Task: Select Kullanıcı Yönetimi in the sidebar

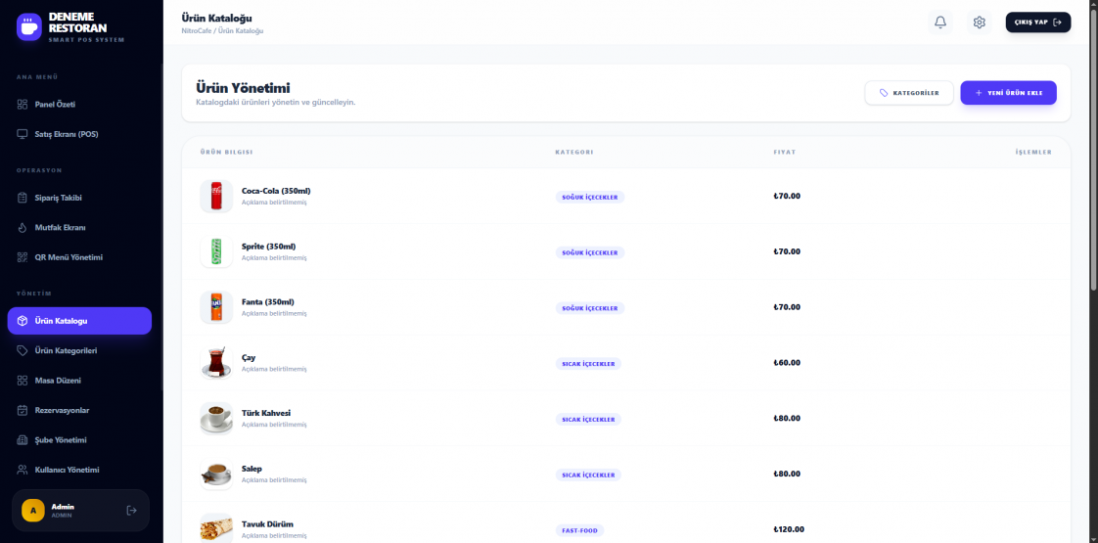Action: pyautogui.click(x=67, y=470)
